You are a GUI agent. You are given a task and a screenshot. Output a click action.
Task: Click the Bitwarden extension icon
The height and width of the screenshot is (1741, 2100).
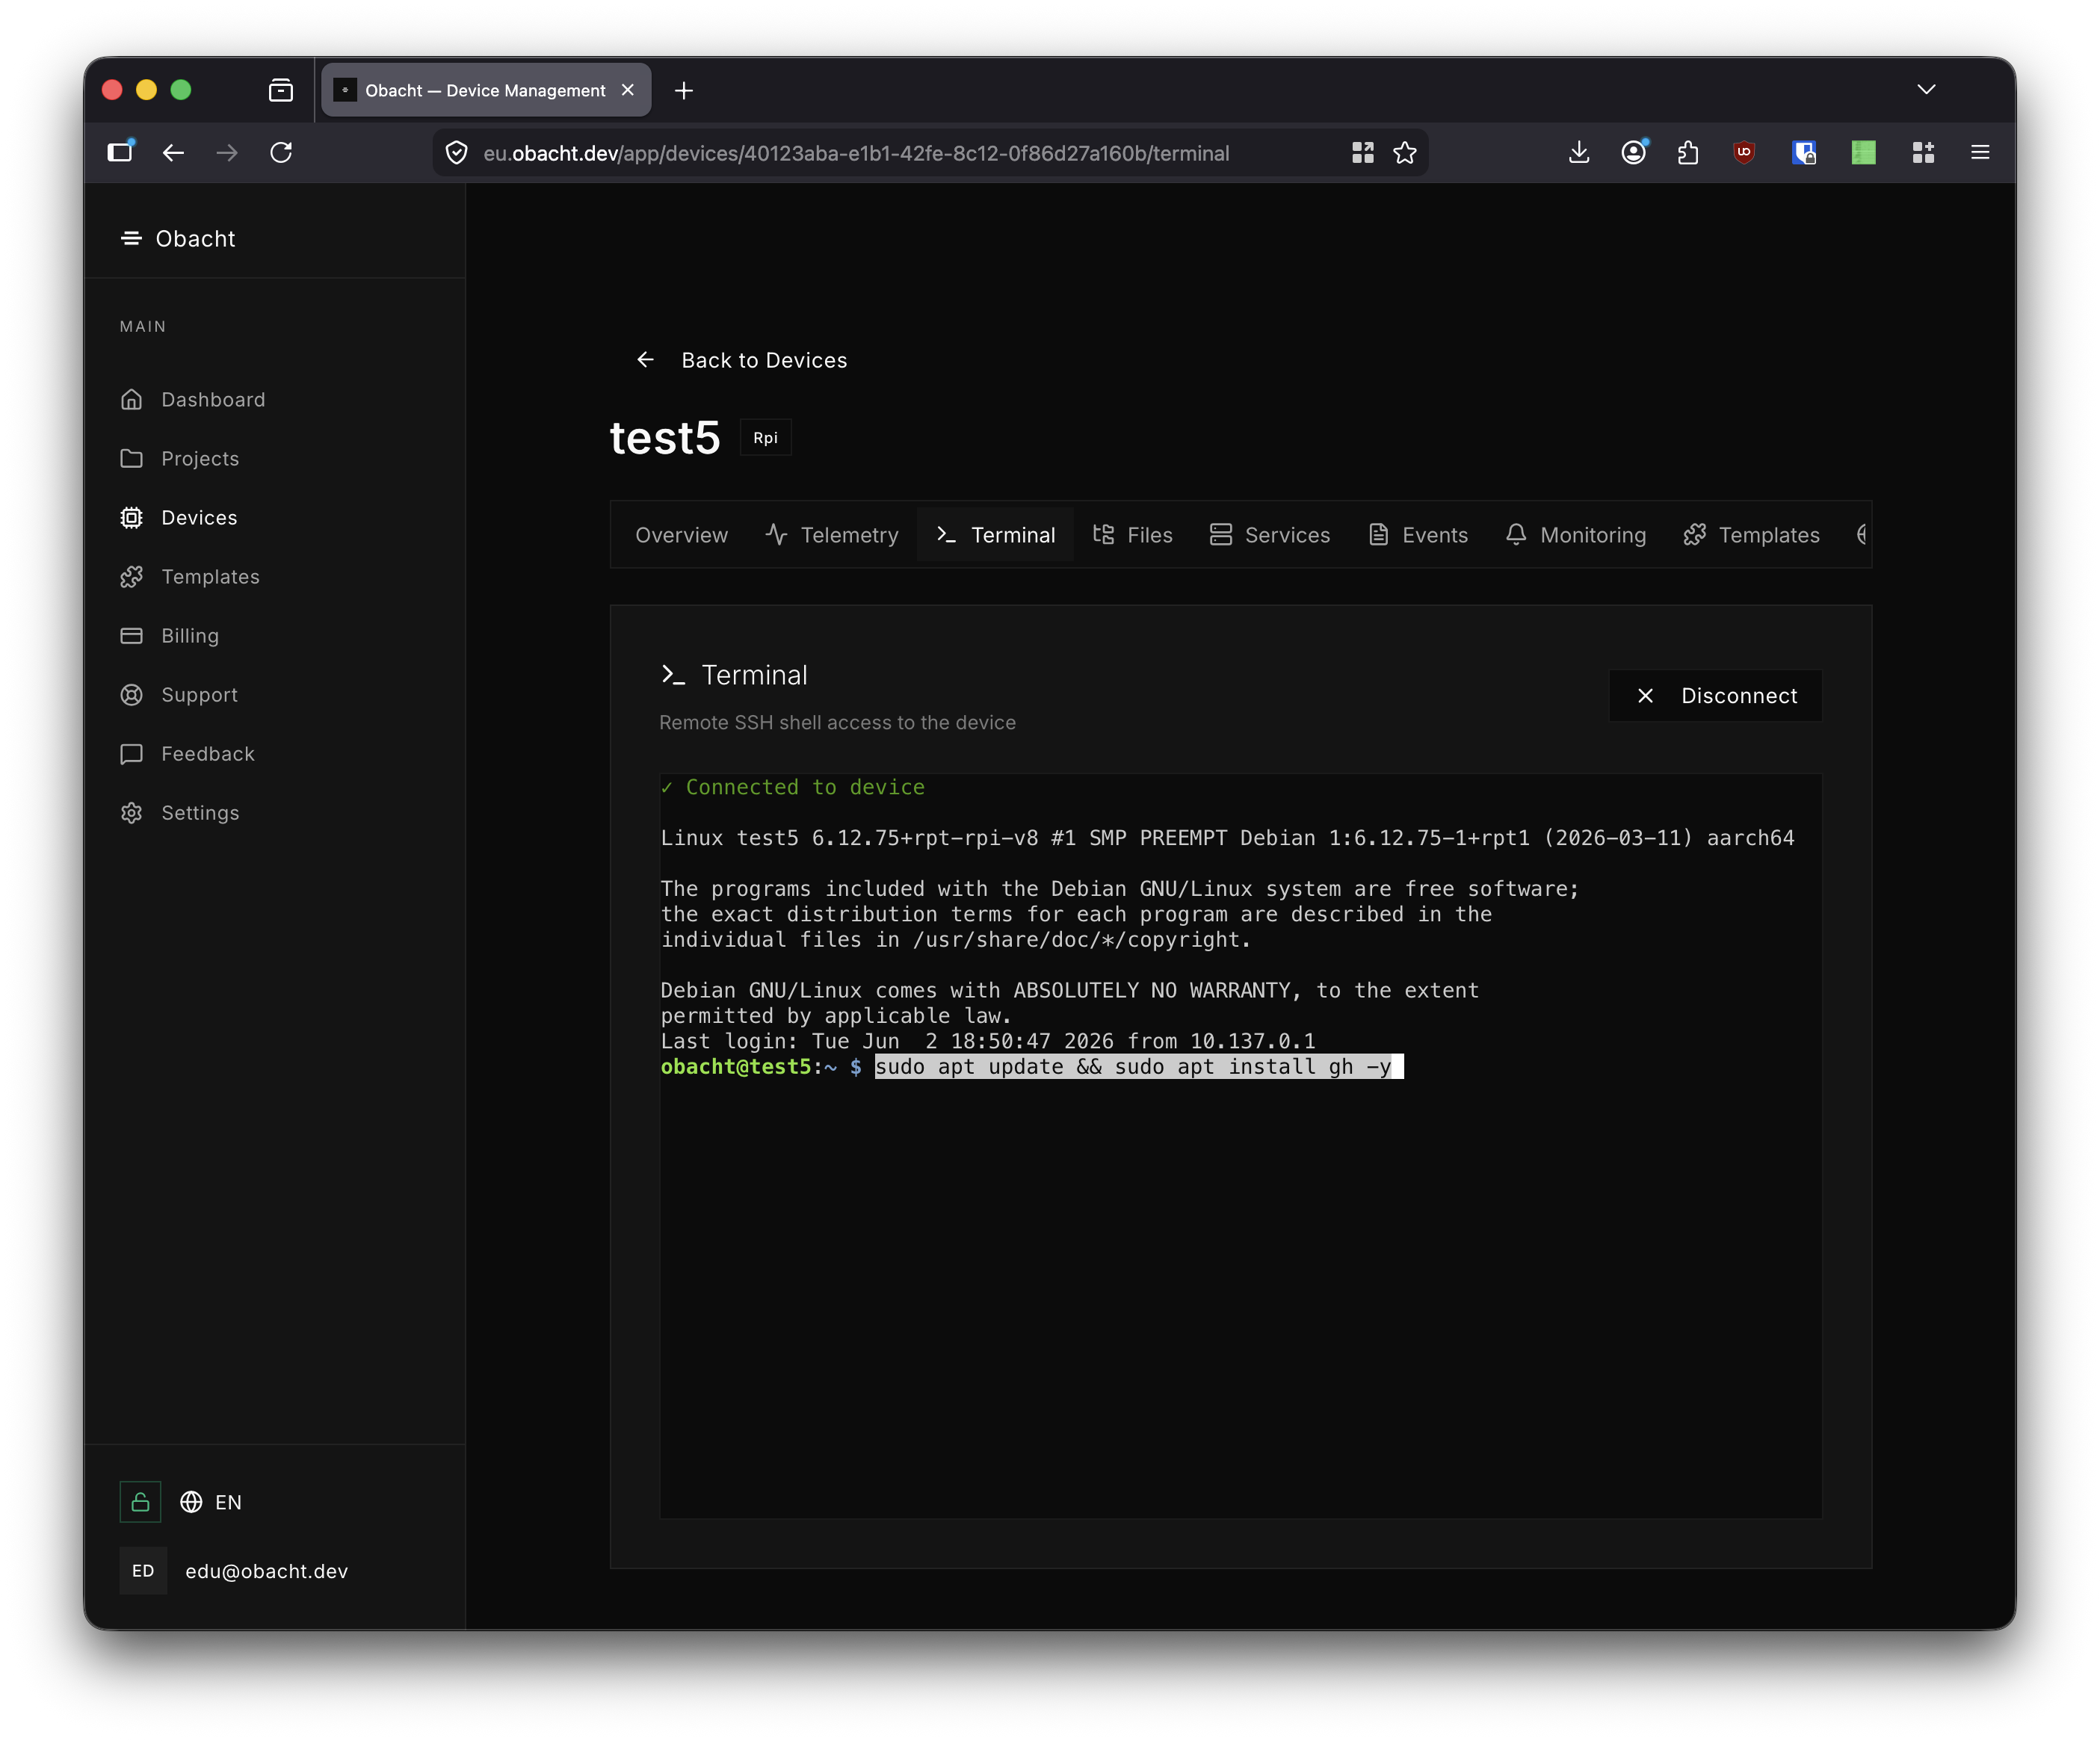coord(1804,152)
